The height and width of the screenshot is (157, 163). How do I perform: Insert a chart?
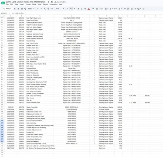tap(132, 9)
